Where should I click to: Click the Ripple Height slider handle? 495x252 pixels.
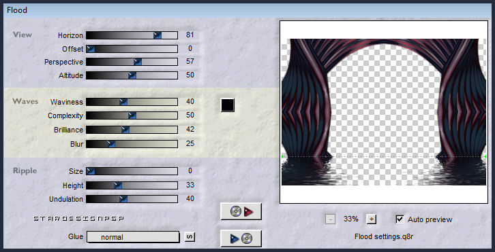pos(118,185)
